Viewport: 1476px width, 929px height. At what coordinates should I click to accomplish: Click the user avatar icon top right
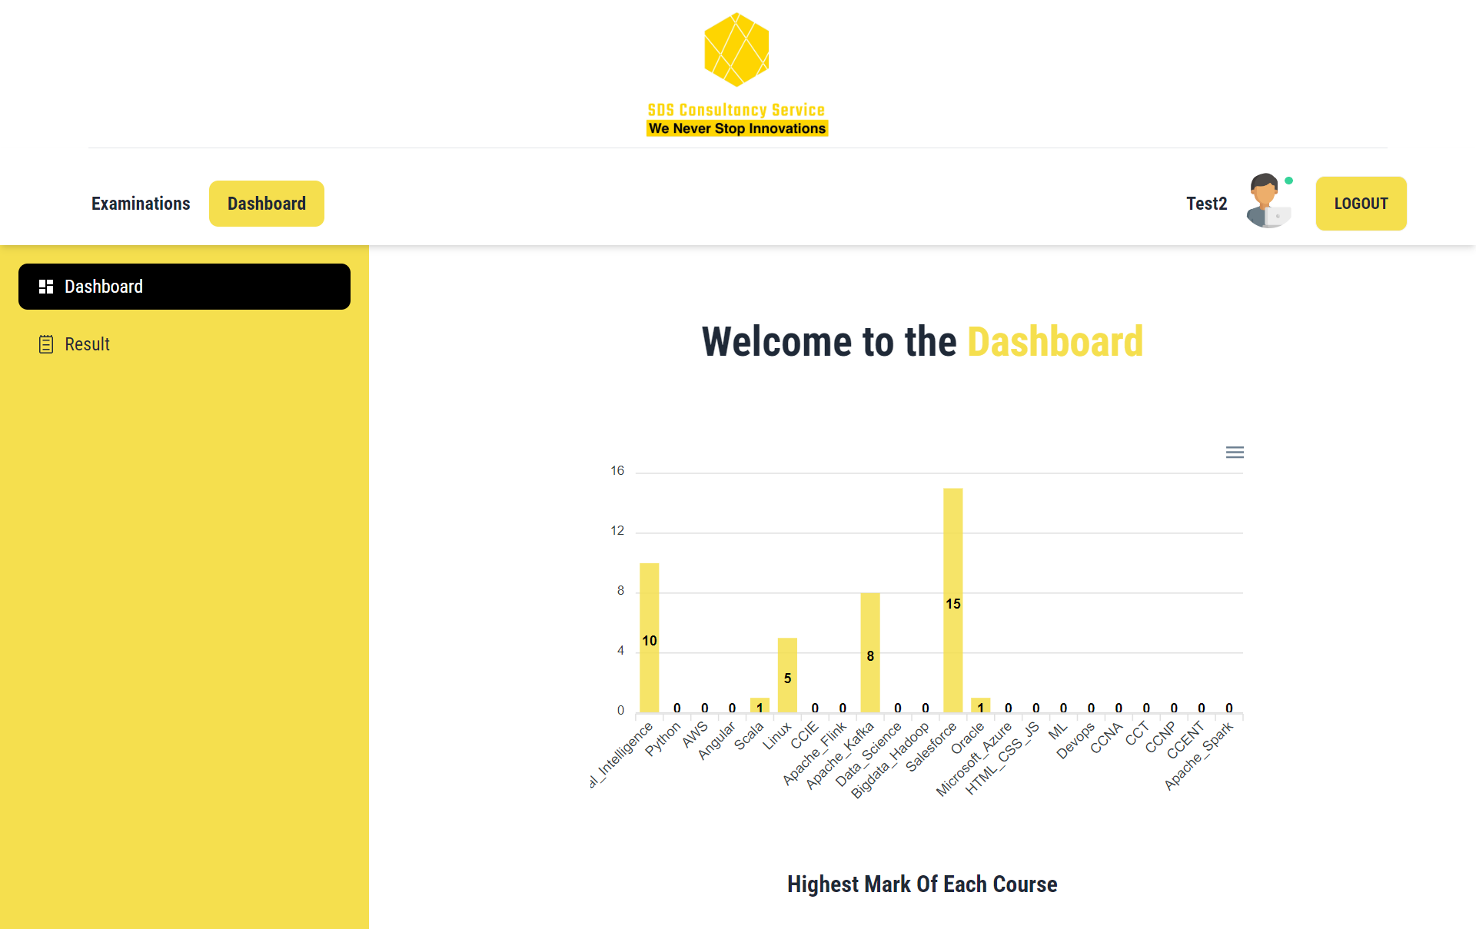(x=1268, y=202)
